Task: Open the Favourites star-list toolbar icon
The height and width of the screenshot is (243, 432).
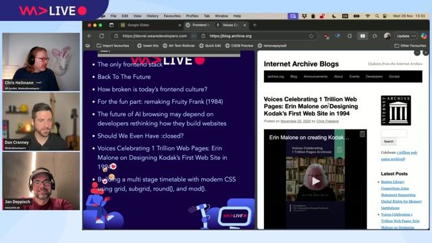Action: [375, 36]
